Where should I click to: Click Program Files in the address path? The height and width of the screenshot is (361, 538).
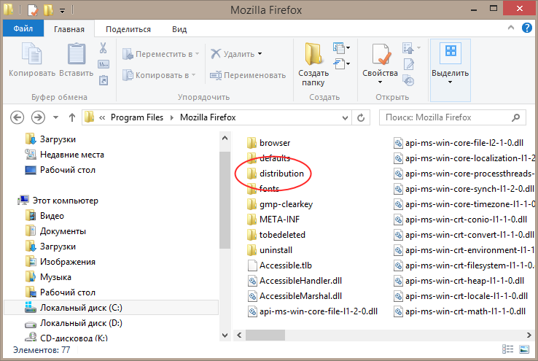pos(136,117)
